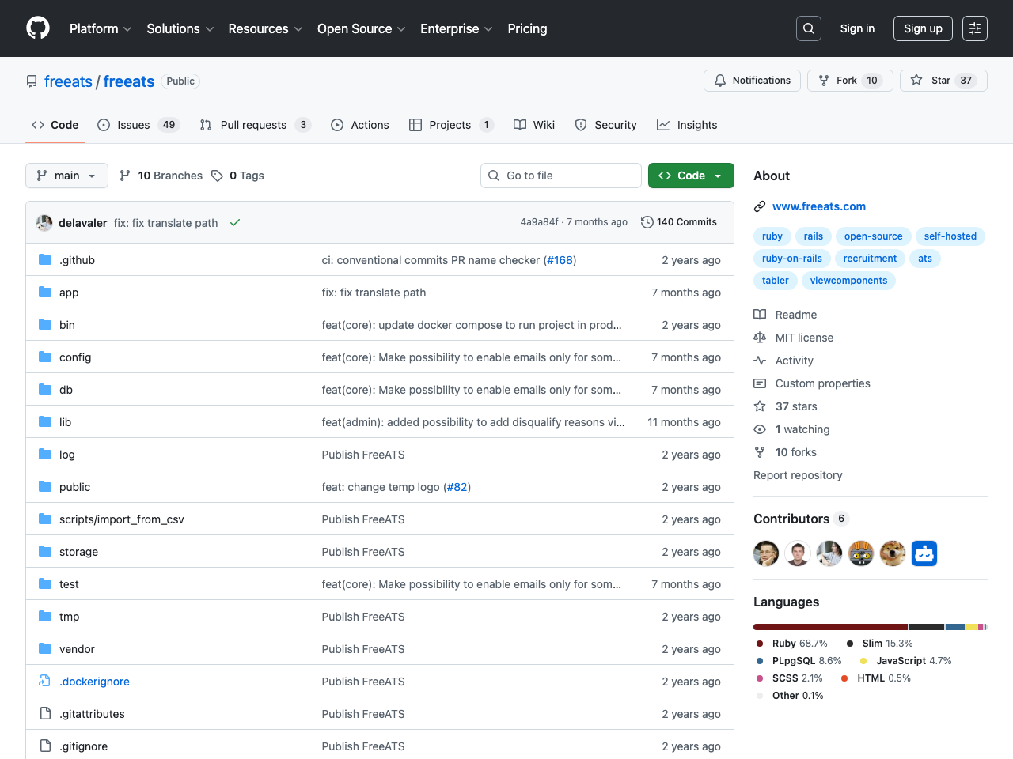The width and height of the screenshot is (1013, 759).
Task: Expand the main branch dropdown
Action: [x=66, y=176]
